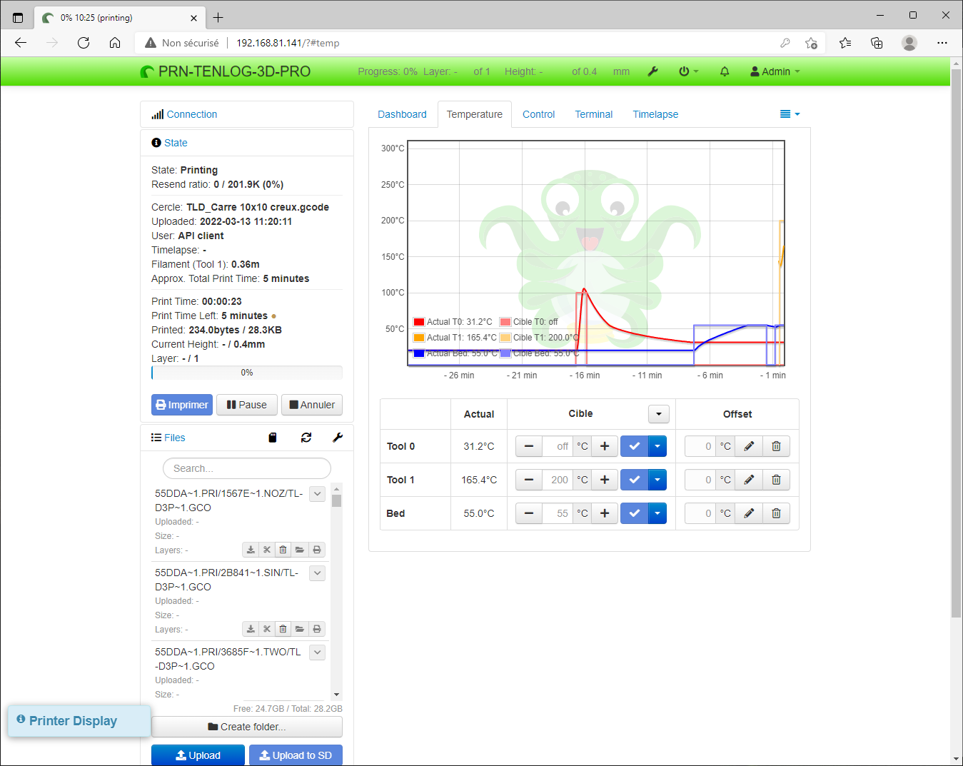Decrease Tool 1 target temperature
Image resolution: width=963 pixels, height=766 pixels.
(x=529, y=480)
